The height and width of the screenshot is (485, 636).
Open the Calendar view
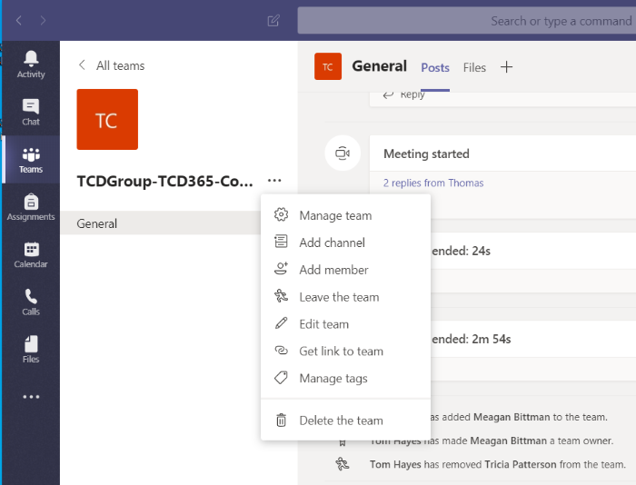(31, 254)
